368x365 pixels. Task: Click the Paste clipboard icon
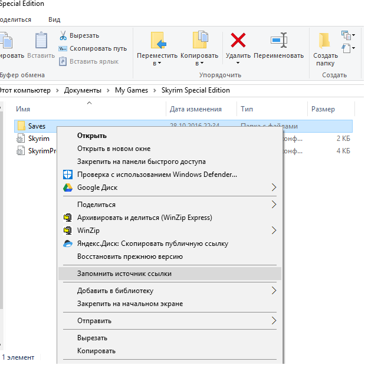point(41,40)
